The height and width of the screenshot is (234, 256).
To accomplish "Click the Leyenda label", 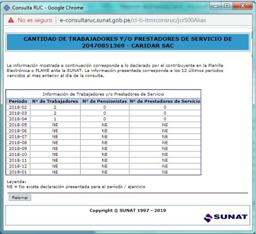I will [17, 182].
